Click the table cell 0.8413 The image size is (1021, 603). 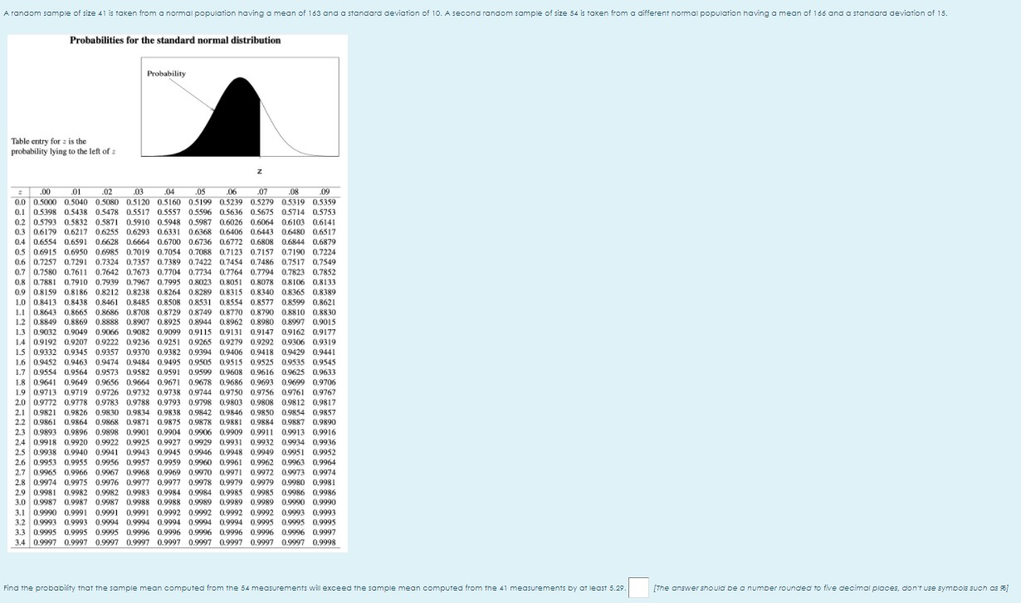pyautogui.click(x=45, y=304)
